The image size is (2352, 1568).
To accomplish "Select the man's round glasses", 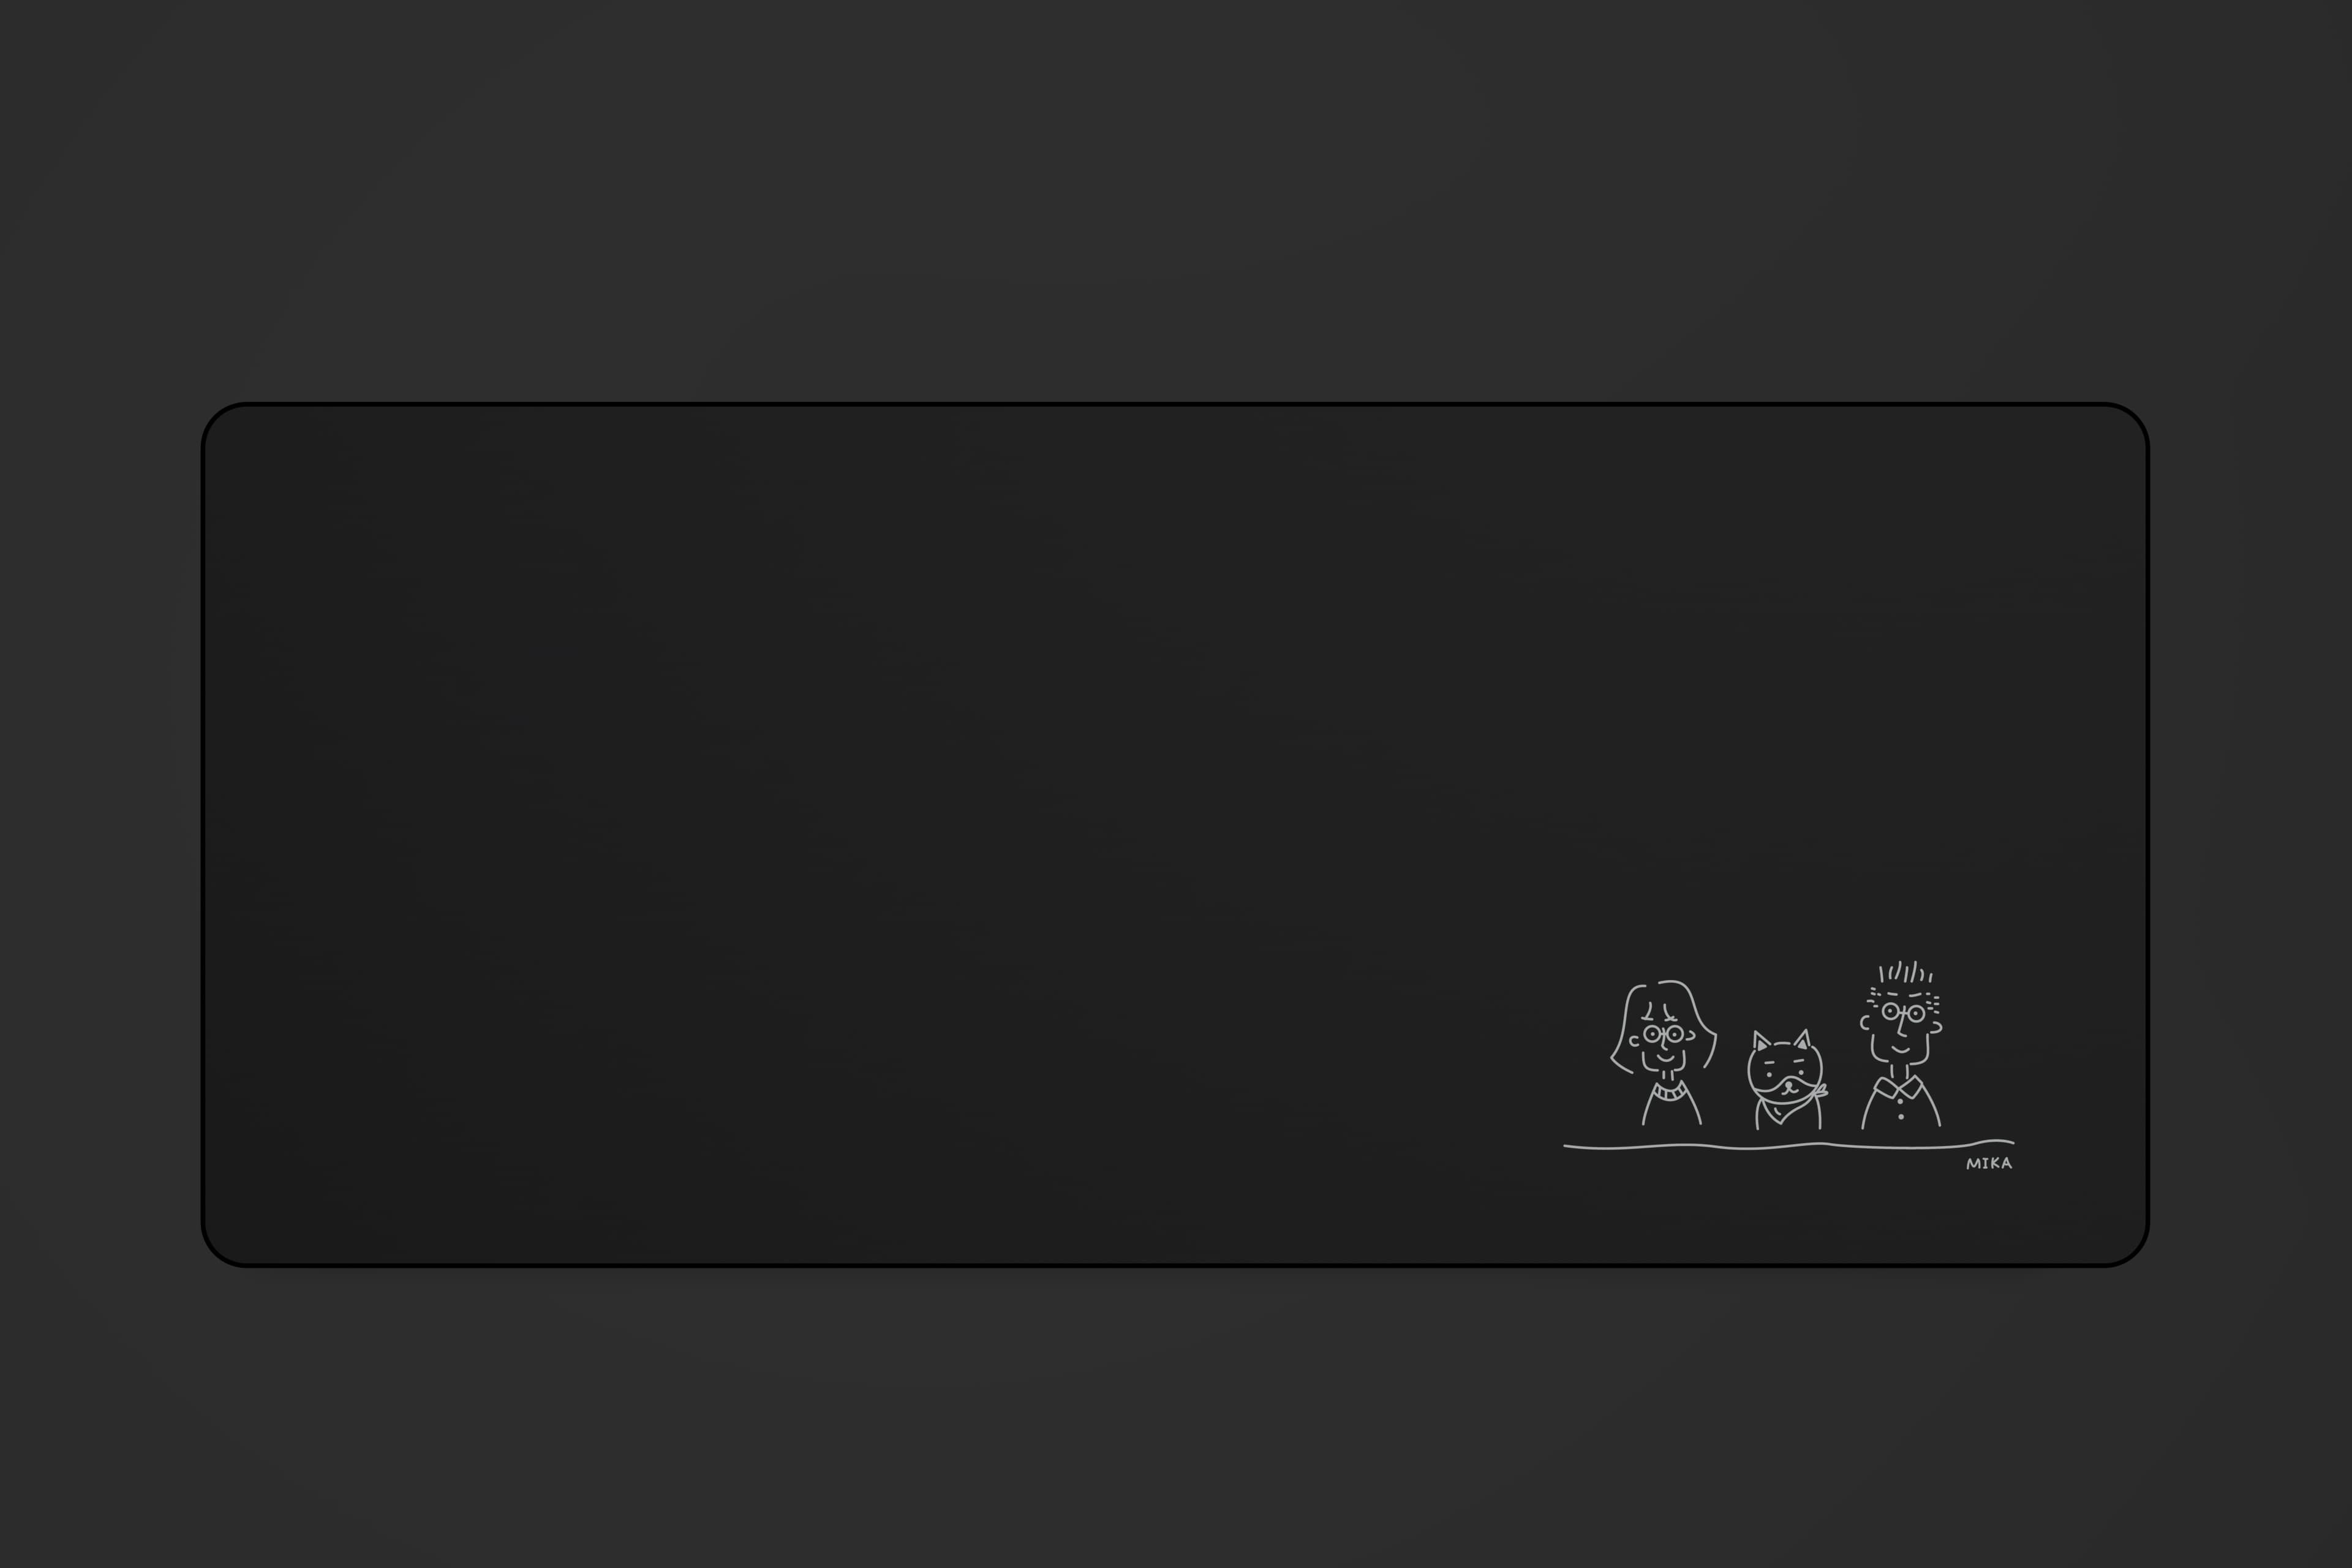I will click(x=1904, y=1013).
